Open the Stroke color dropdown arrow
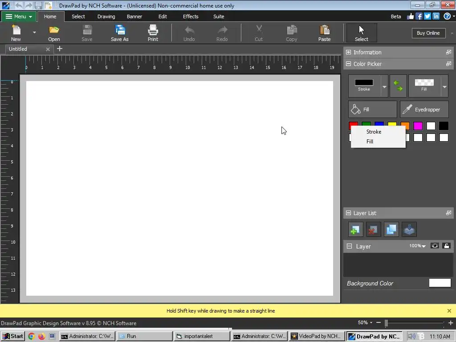This screenshot has height=342, width=456. tap(384, 87)
